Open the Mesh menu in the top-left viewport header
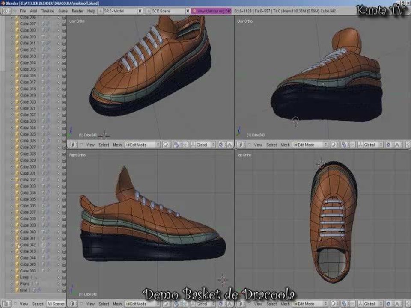 coord(117,145)
